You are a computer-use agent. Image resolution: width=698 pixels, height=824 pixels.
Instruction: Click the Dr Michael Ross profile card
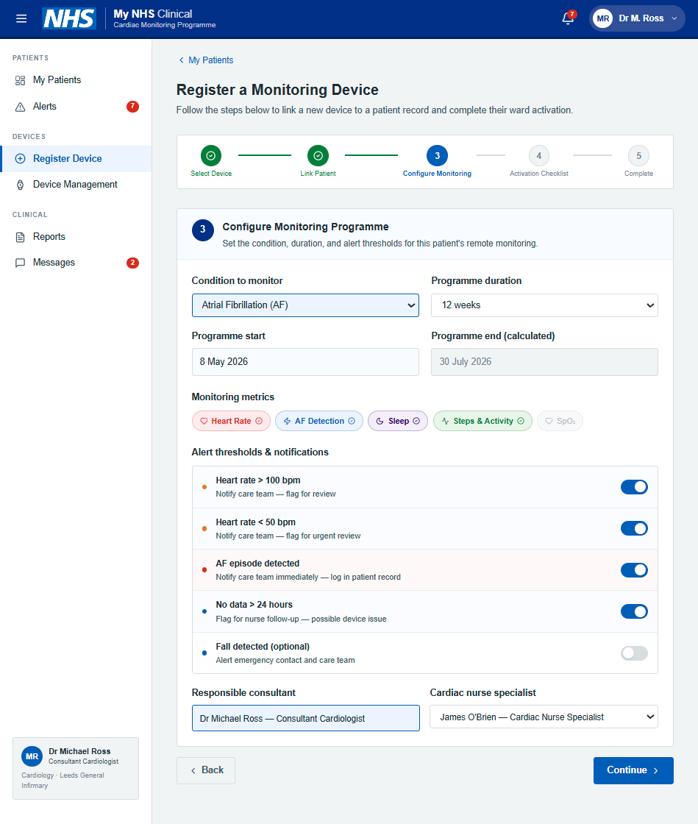click(x=76, y=768)
